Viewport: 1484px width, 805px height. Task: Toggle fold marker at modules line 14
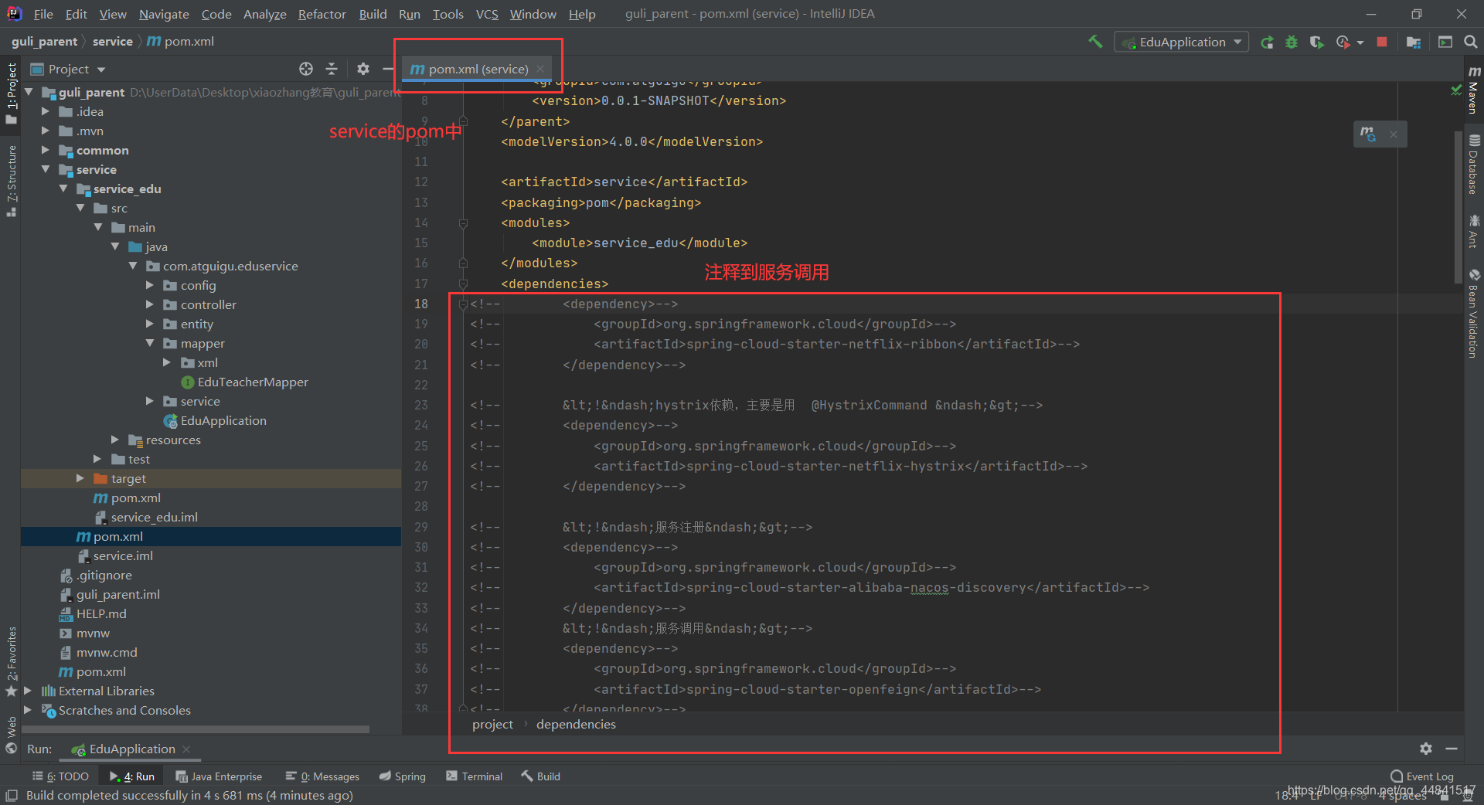463,222
